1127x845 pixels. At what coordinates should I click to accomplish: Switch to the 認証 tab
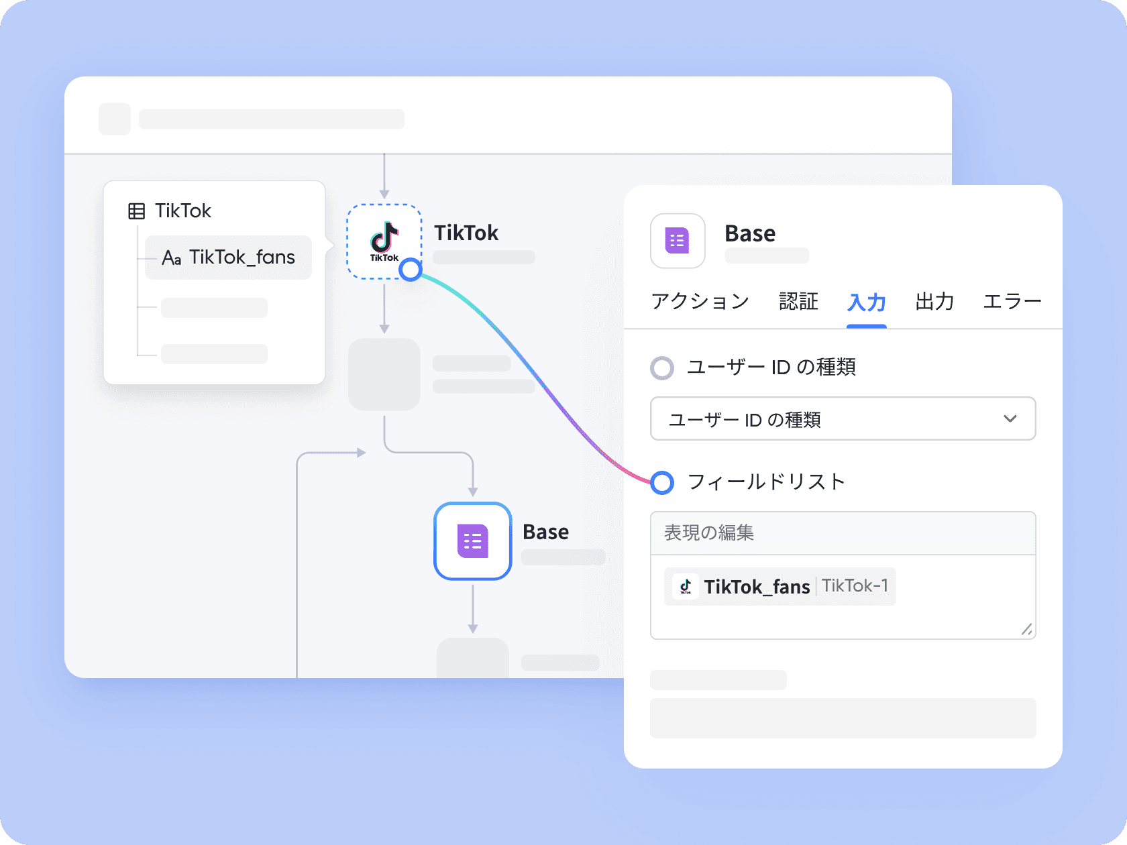coord(798,302)
